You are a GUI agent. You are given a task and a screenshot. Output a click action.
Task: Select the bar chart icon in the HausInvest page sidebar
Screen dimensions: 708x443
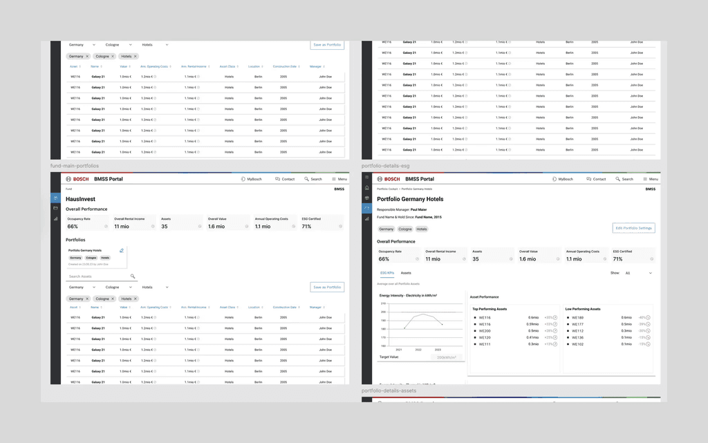tap(55, 219)
